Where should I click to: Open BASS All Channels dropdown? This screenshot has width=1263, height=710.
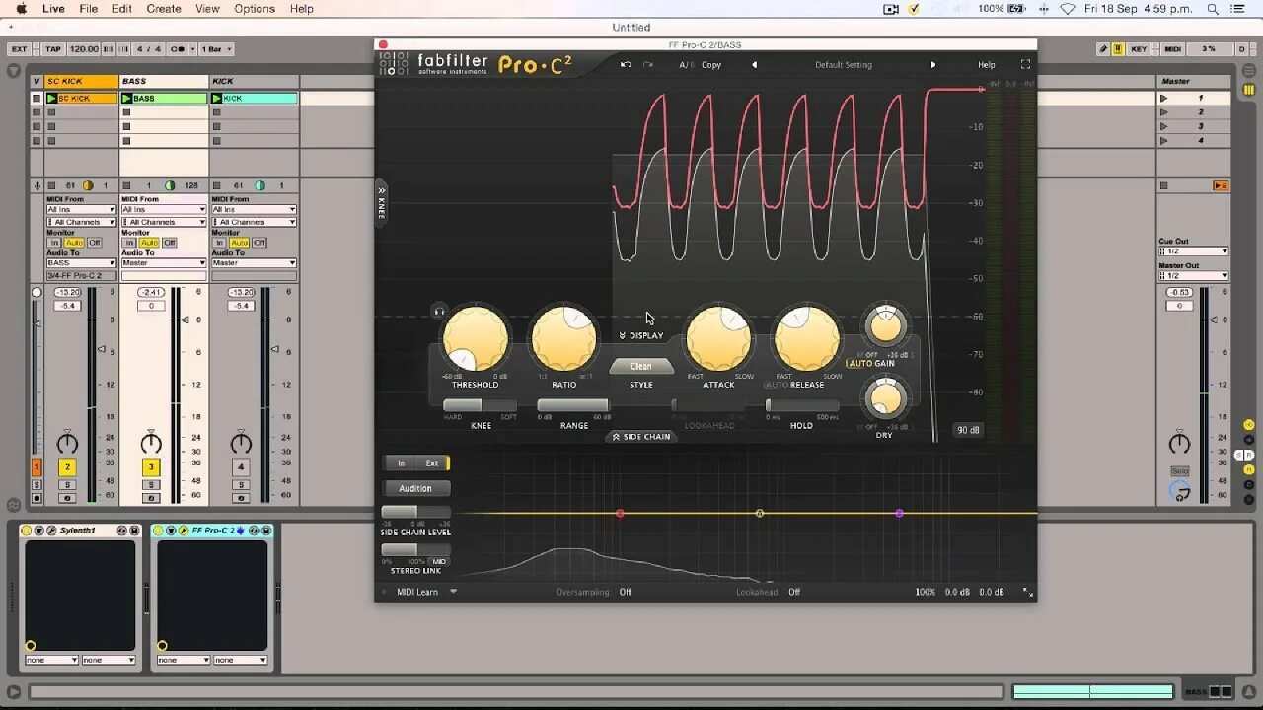tap(164, 222)
